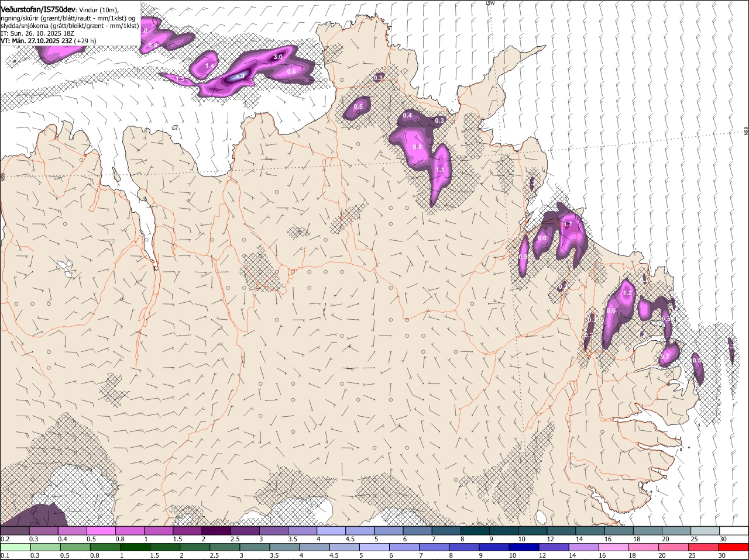Pick rain scale dark green swatch 1 to 1.5
The image size is (749, 560).
click(134, 548)
